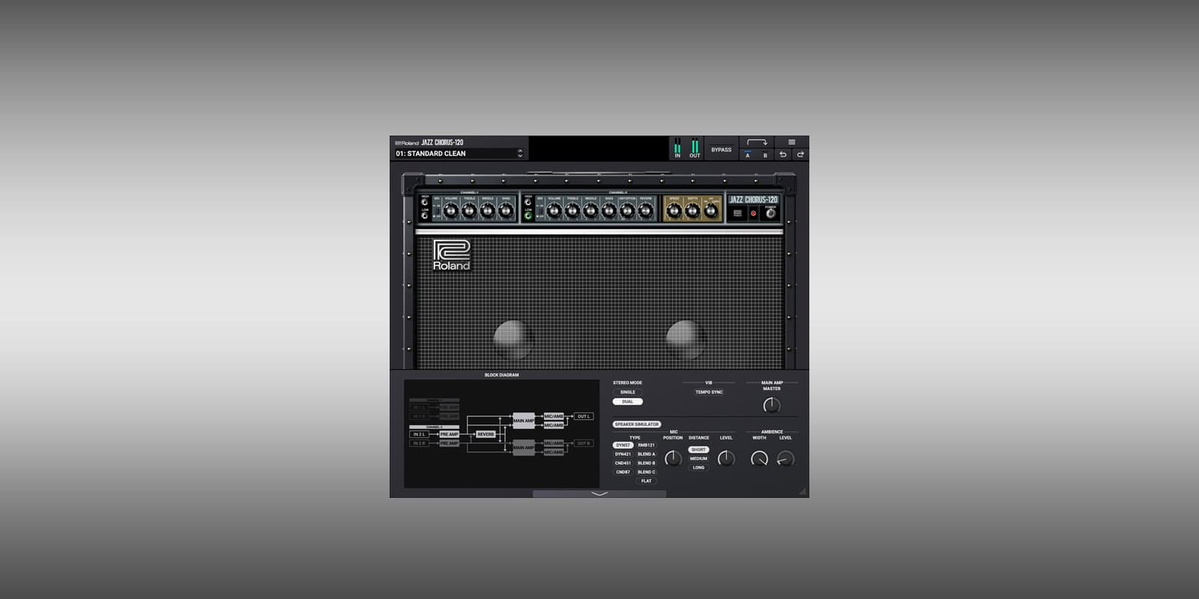Click the redo arrow icon

click(x=800, y=155)
